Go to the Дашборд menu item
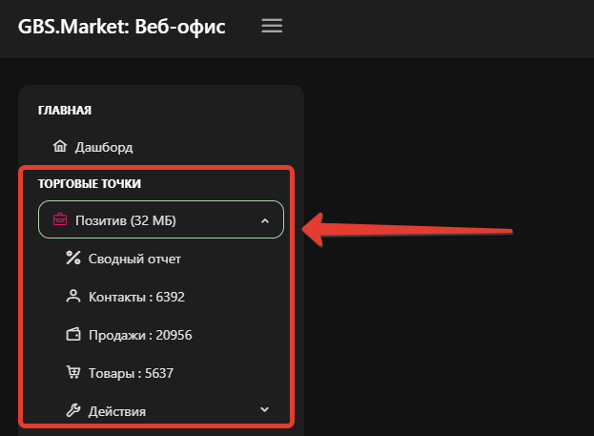This screenshot has width=594, height=436. coord(104,148)
